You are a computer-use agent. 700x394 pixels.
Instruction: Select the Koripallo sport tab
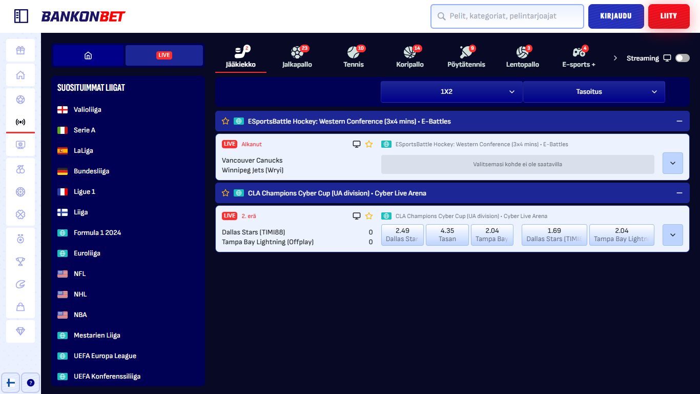coord(410,57)
